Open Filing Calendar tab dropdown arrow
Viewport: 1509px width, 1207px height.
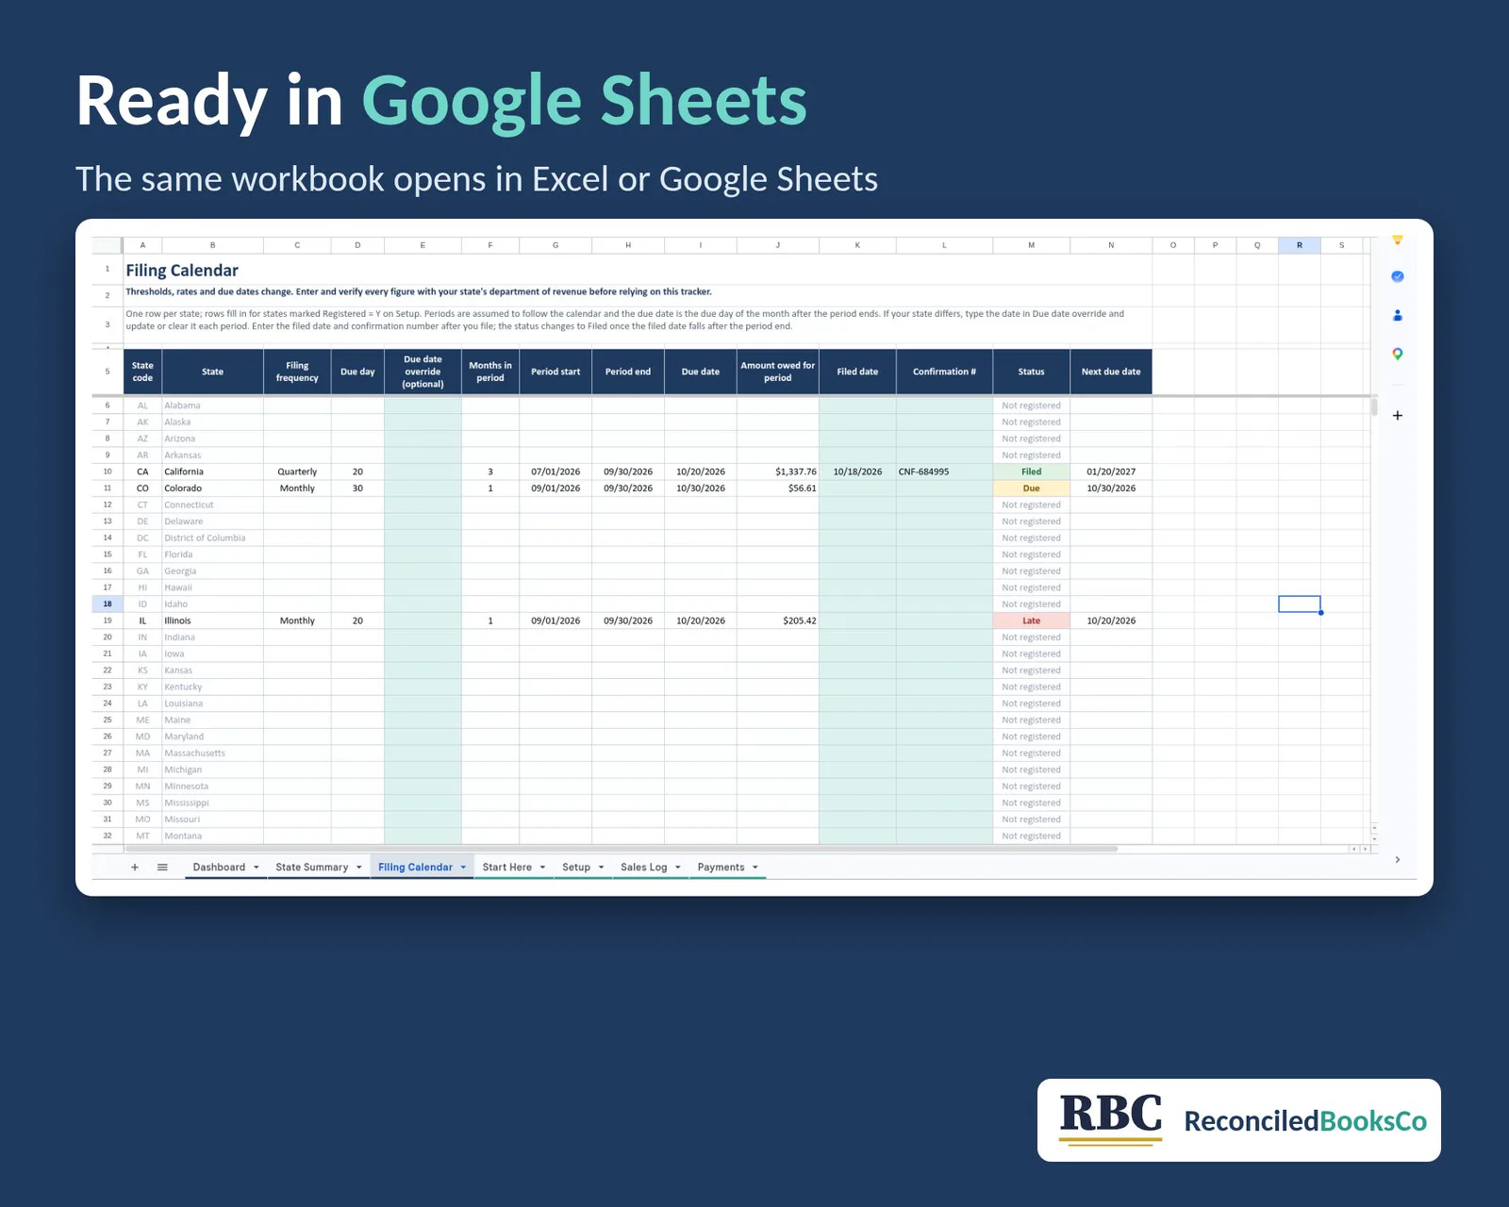coord(463,868)
